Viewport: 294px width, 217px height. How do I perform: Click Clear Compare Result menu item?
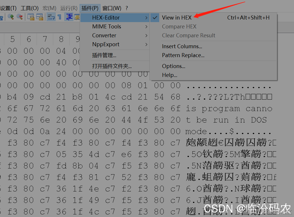[213, 36]
